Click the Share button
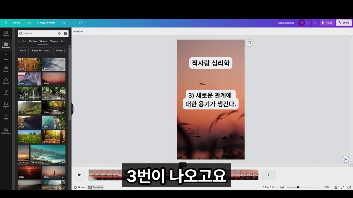This screenshot has height=198, width=353. tap(344, 23)
